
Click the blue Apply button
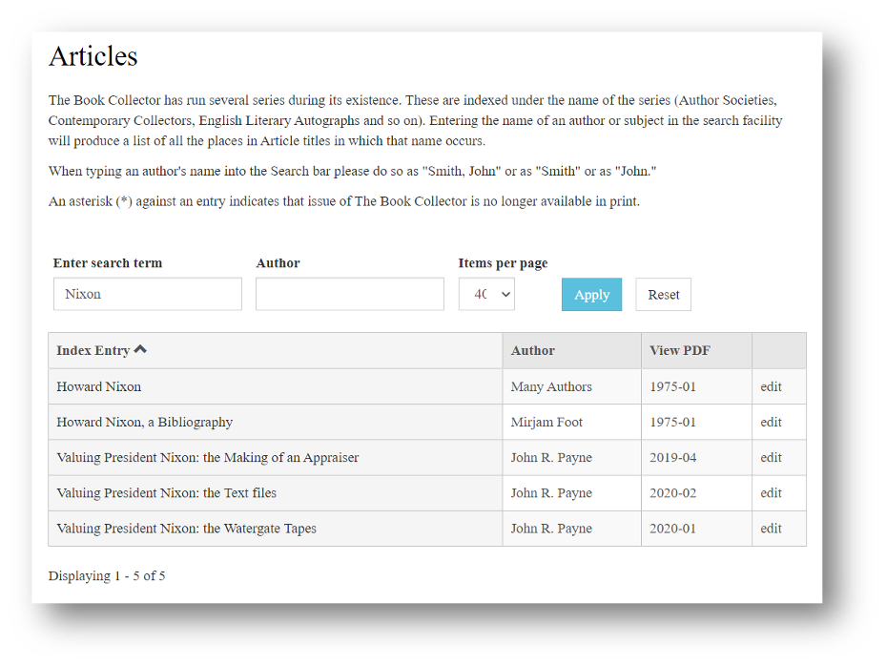coord(591,294)
